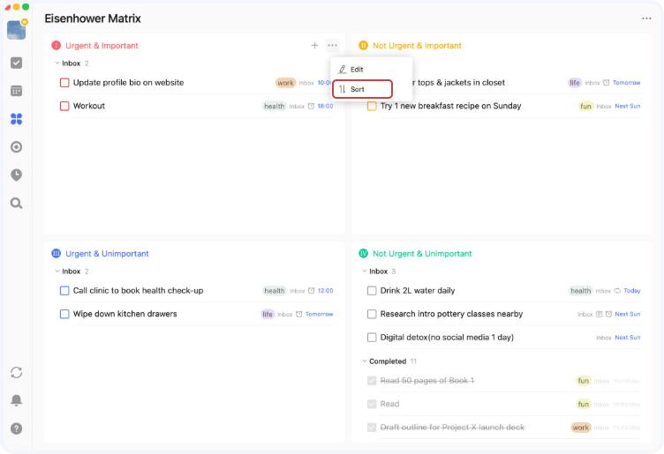Check the Wipe down kitchen drawers box
The image size is (664, 454).
64,314
